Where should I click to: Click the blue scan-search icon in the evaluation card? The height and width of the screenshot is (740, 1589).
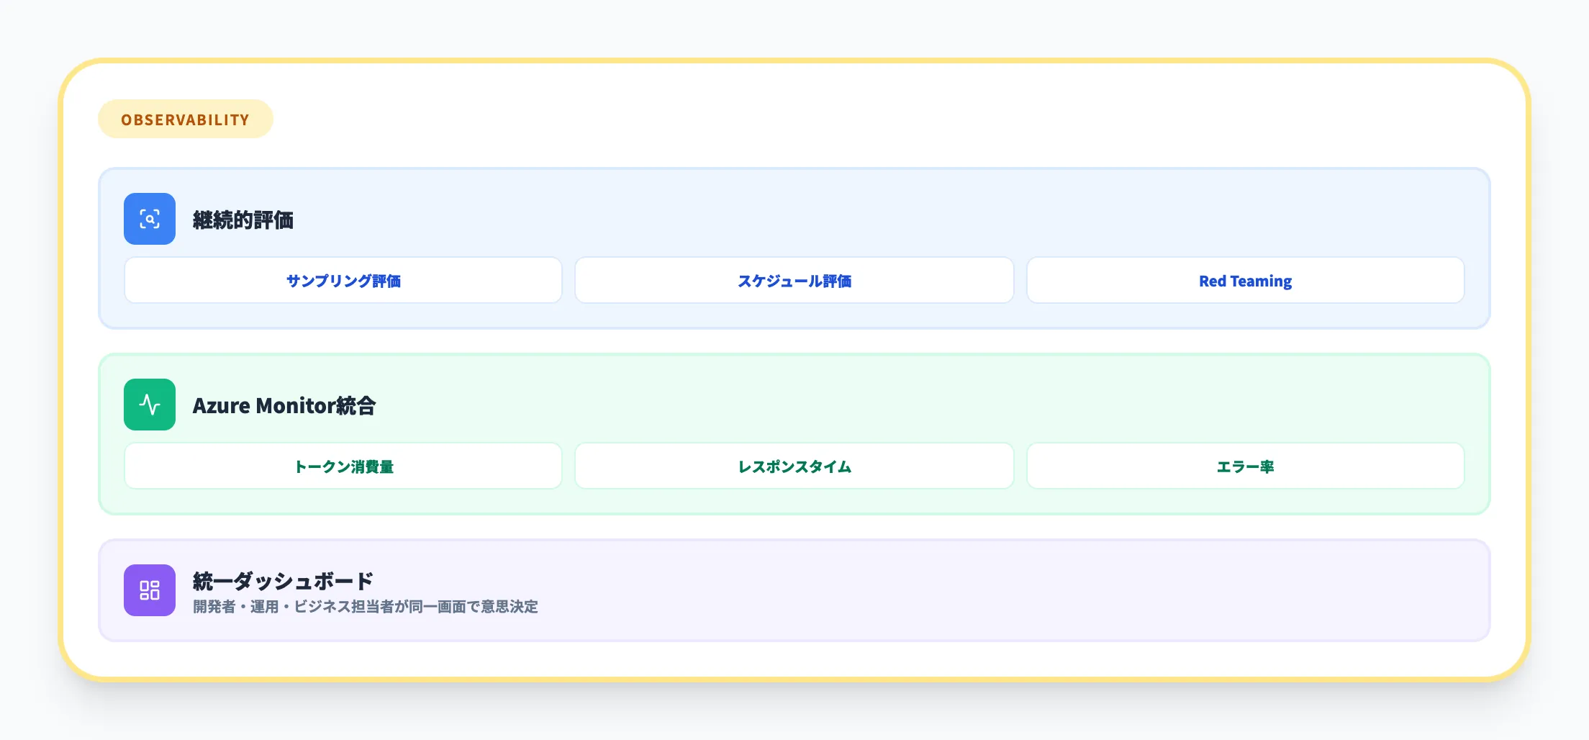149,219
